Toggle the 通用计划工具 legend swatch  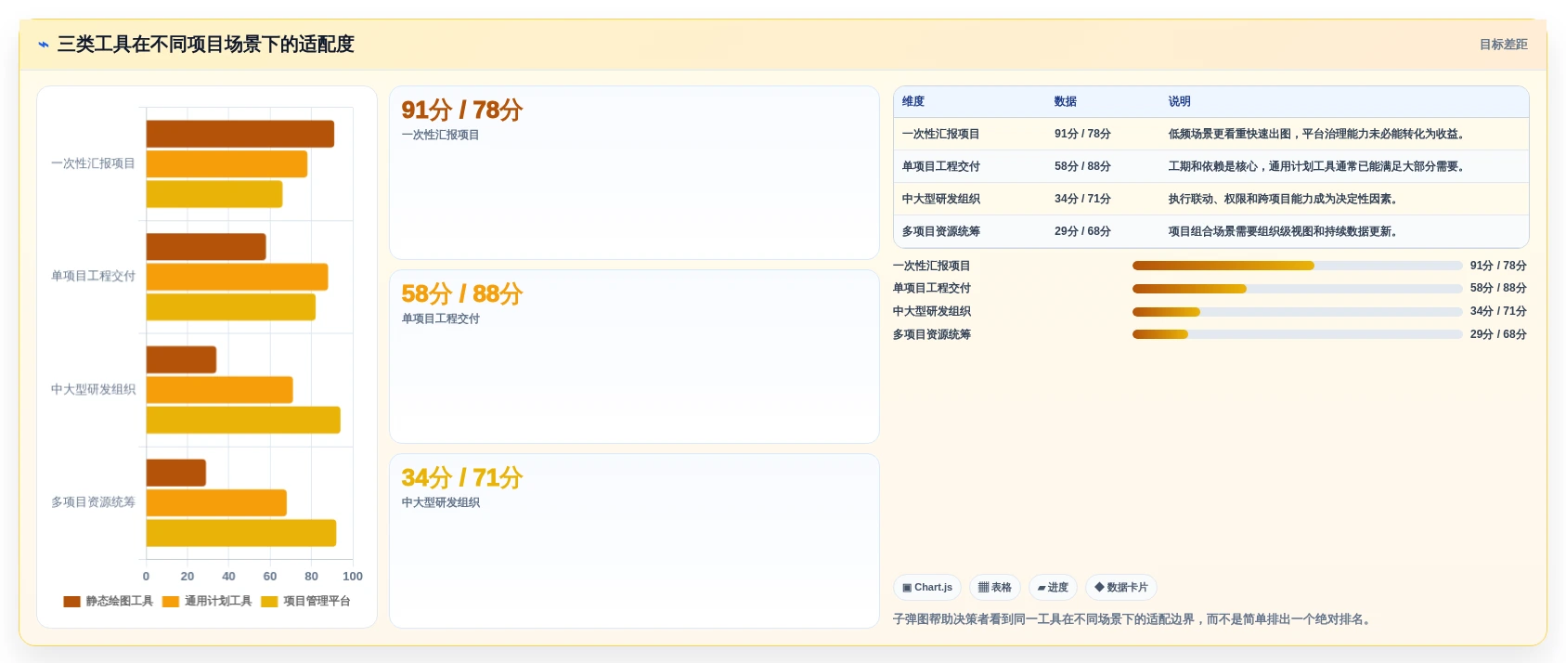(x=171, y=602)
